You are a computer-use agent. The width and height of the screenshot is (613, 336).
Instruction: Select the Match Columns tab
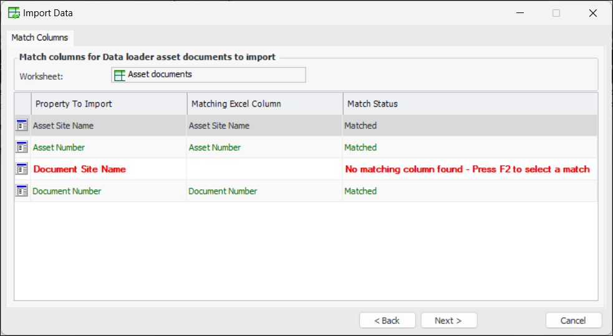tap(40, 37)
